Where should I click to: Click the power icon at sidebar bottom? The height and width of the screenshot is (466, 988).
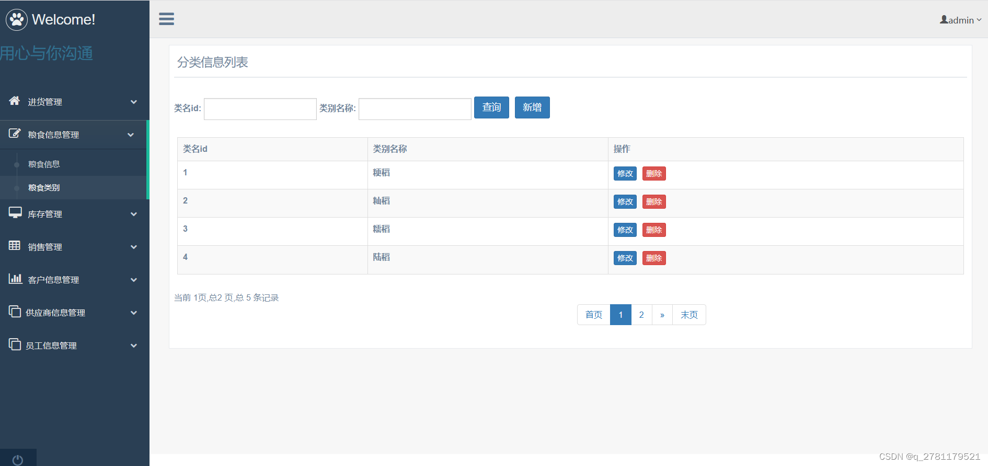tap(18, 460)
